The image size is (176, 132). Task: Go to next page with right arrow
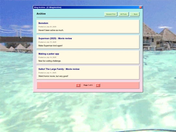(x=98, y=85)
